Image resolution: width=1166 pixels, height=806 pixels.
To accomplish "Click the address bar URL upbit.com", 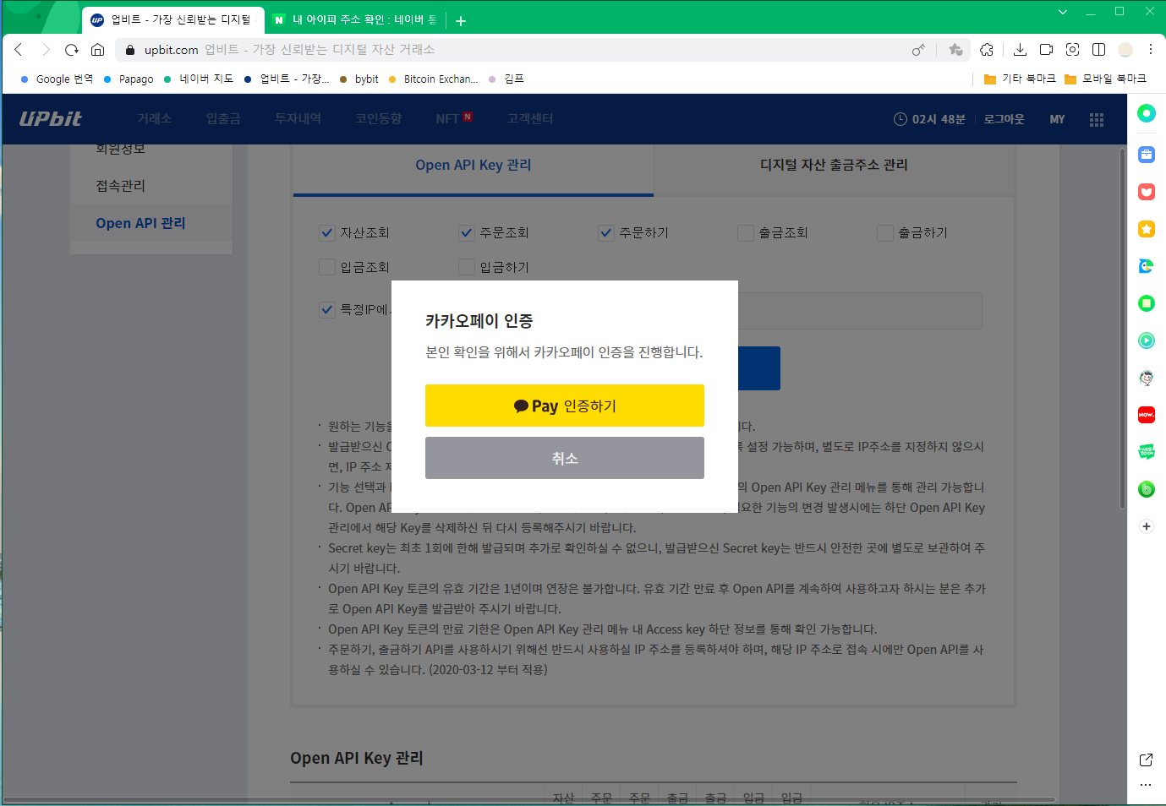I will click(x=172, y=50).
